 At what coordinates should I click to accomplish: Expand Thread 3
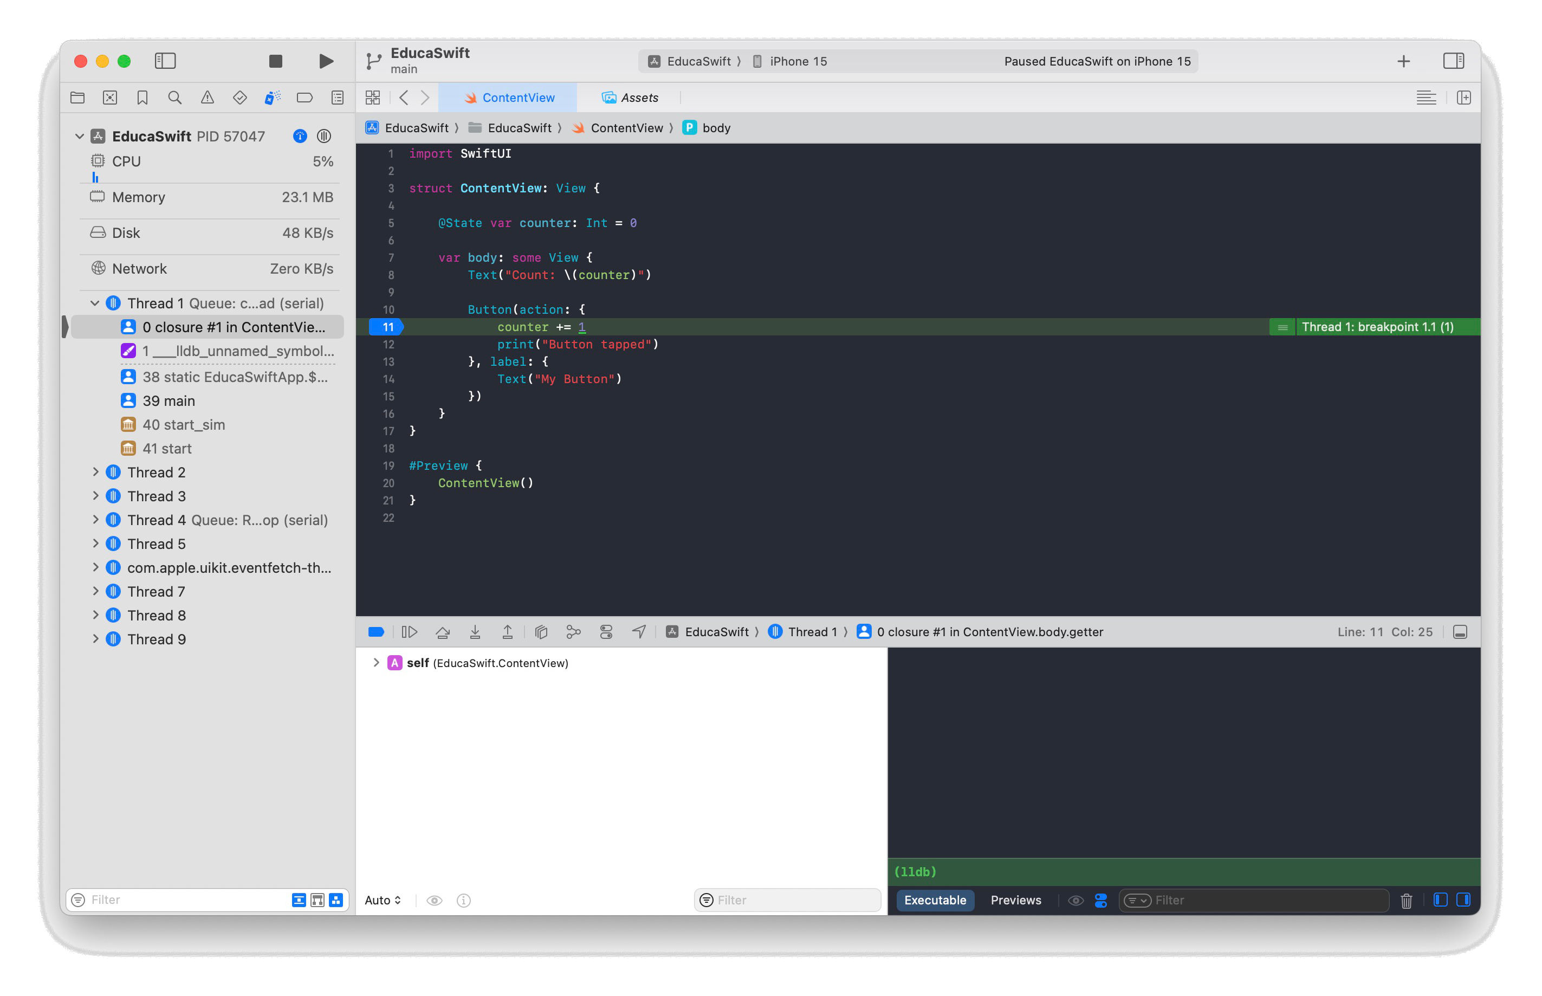tap(95, 496)
